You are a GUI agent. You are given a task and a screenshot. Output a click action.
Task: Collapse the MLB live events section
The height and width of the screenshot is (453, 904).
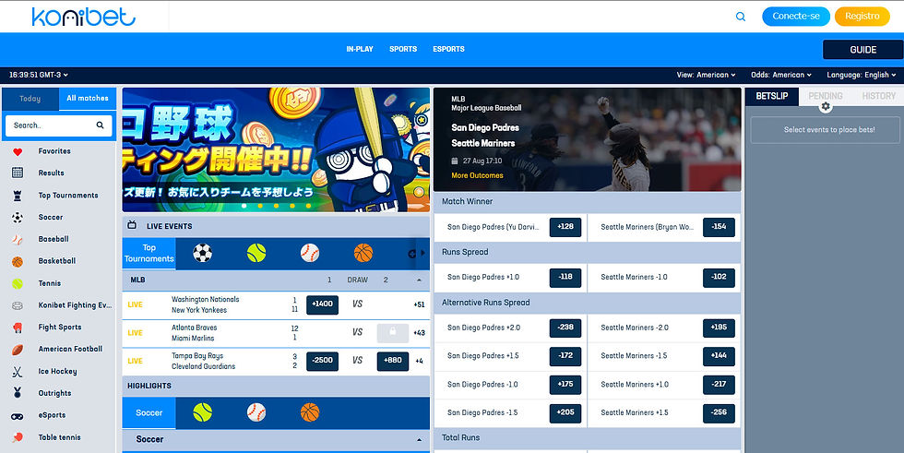click(419, 280)
